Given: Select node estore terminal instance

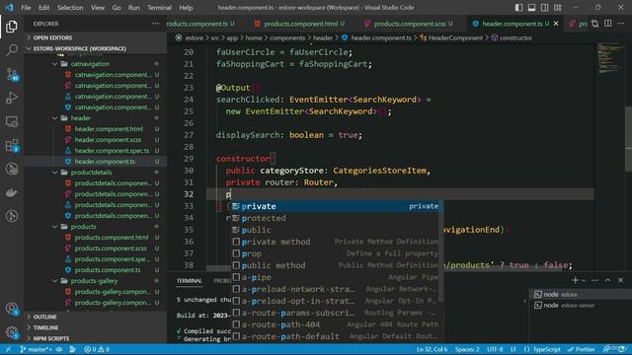Looking at the screenshot, I should [x=581, y=295].
